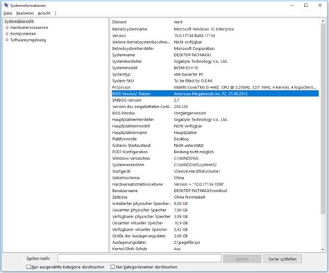Click the scrollbar down arrow
329x273 pixels.
point(323,249)
